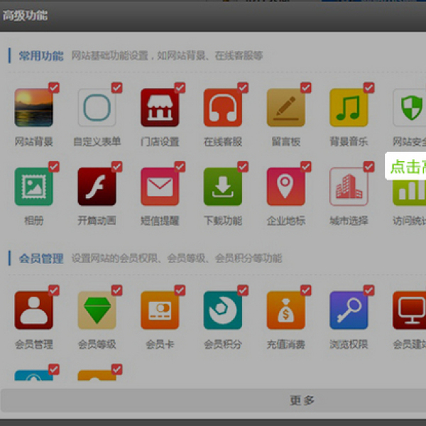The height and width of the screenshot is (426, 426).
Task: Click the 短信提醒 envelope icon
Action: point(160,187)
